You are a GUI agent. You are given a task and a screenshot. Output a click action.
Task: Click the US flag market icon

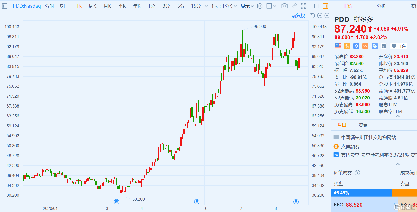pos(338,46)
